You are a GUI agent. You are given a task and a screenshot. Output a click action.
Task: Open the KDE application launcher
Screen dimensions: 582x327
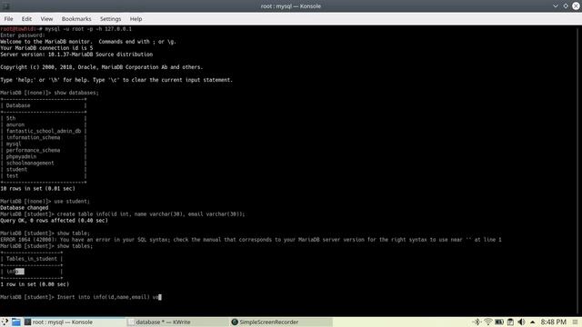pyautogui.click(x=5, y=322)
